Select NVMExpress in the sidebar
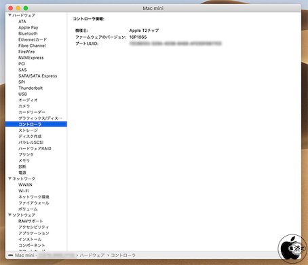Image resolution: width=308 pixels, height=265 pixels. [31, 58]
